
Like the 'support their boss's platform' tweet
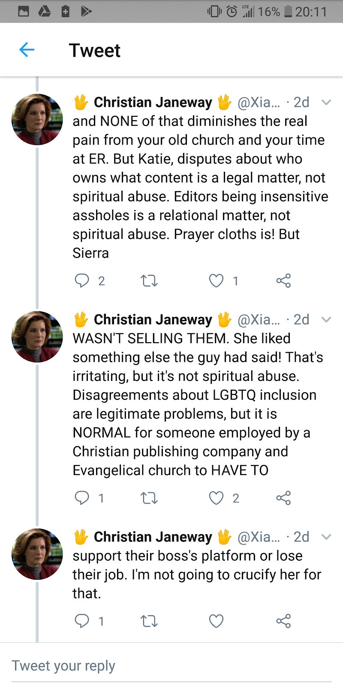(x=216, y=621)
